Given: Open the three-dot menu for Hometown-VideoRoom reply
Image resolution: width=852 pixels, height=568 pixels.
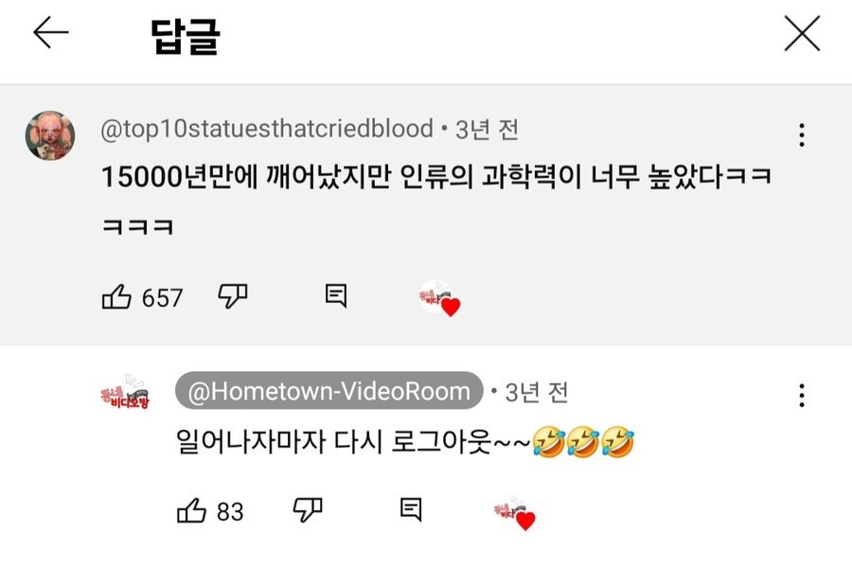Looking at the screenshot, I should pyautogui.click(x=802, y=395).
